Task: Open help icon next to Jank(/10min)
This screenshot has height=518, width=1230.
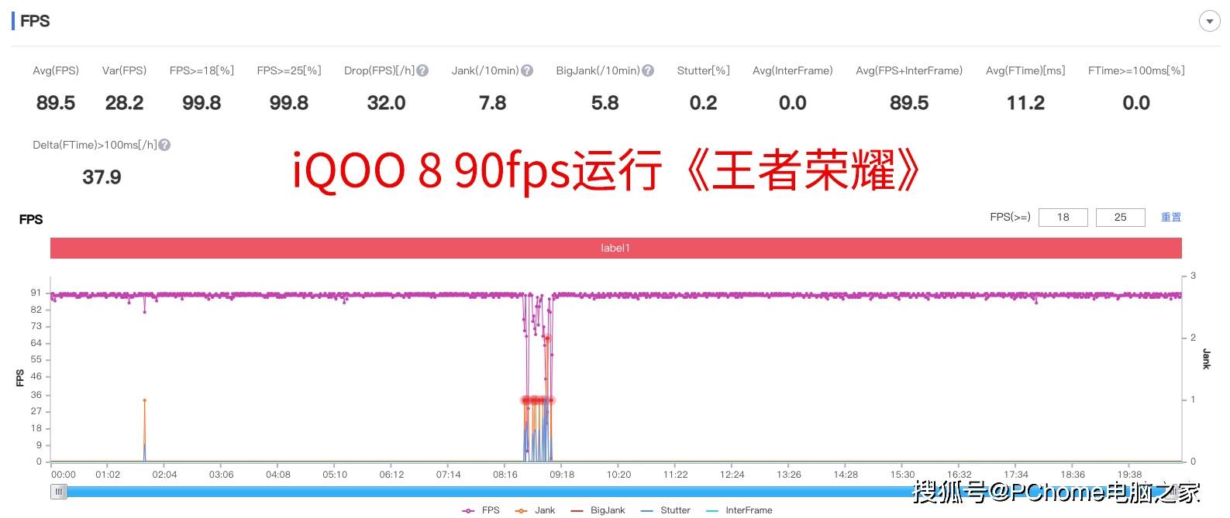Action: click(527, 70)
